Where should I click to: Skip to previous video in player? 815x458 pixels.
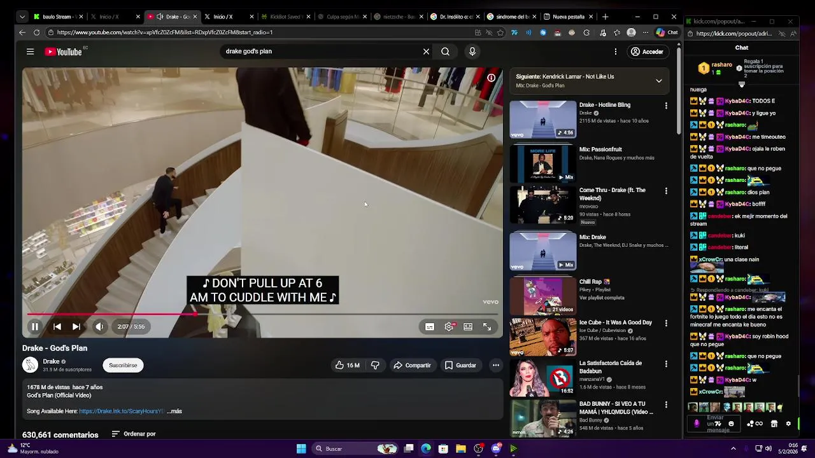point(57,326)
